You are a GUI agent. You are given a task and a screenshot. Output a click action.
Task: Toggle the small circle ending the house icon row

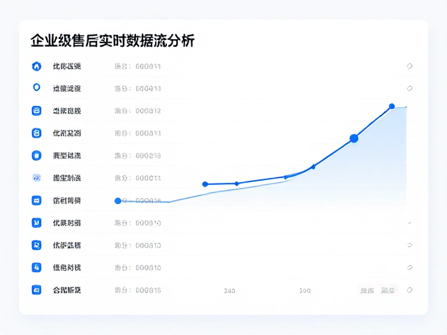(x=410, y=66)
